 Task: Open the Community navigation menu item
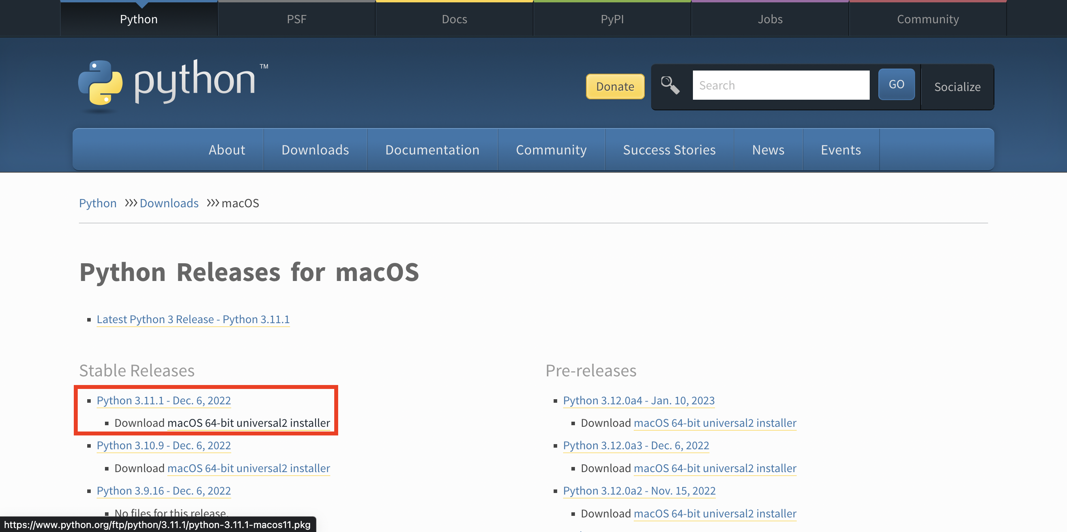[551, 149]
